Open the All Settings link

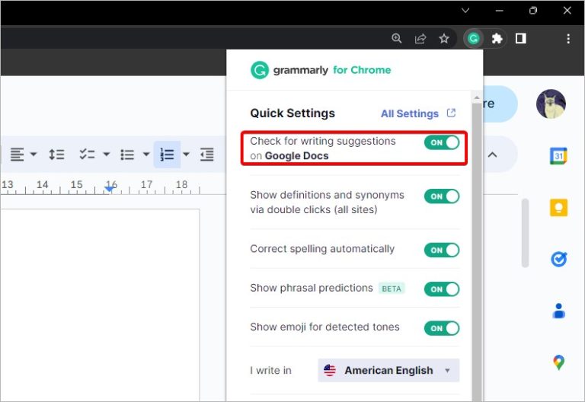pyautogui.click(x=410, y=113)
